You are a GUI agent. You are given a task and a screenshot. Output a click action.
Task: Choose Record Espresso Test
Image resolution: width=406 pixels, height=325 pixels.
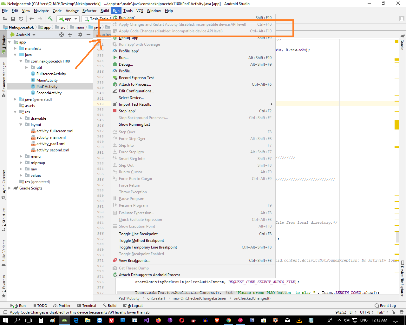[x=193, y=78]
